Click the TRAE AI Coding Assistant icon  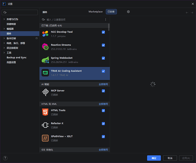click(45, 73)
